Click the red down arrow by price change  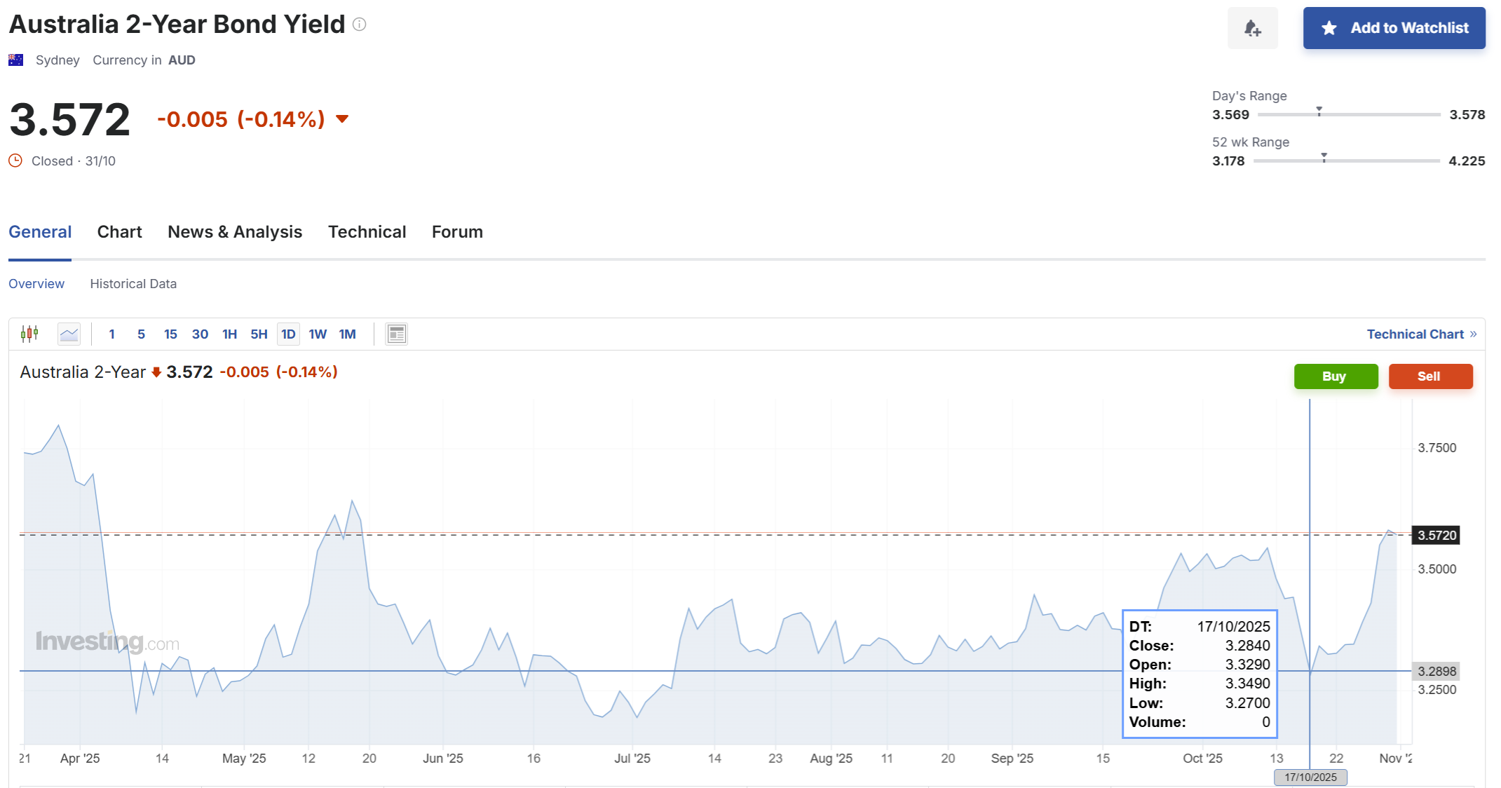tap(342, 118)
